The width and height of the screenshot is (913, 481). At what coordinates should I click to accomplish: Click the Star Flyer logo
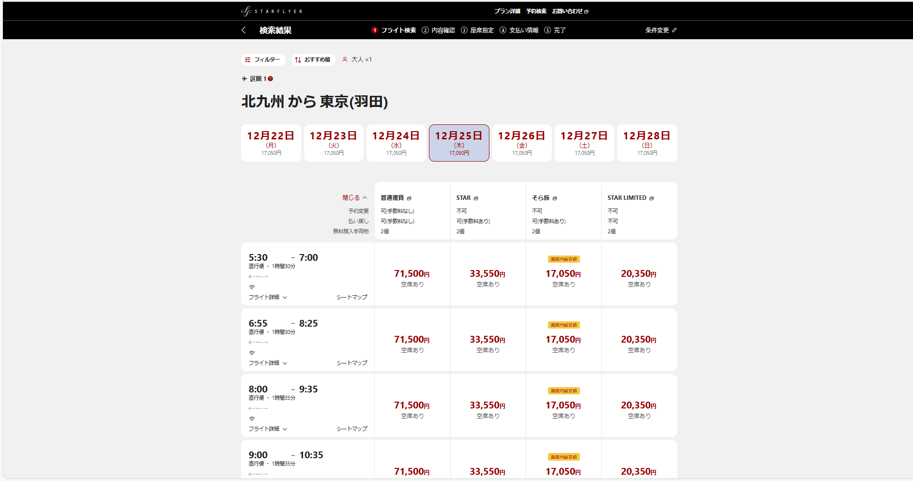click(x=271, y=11)
